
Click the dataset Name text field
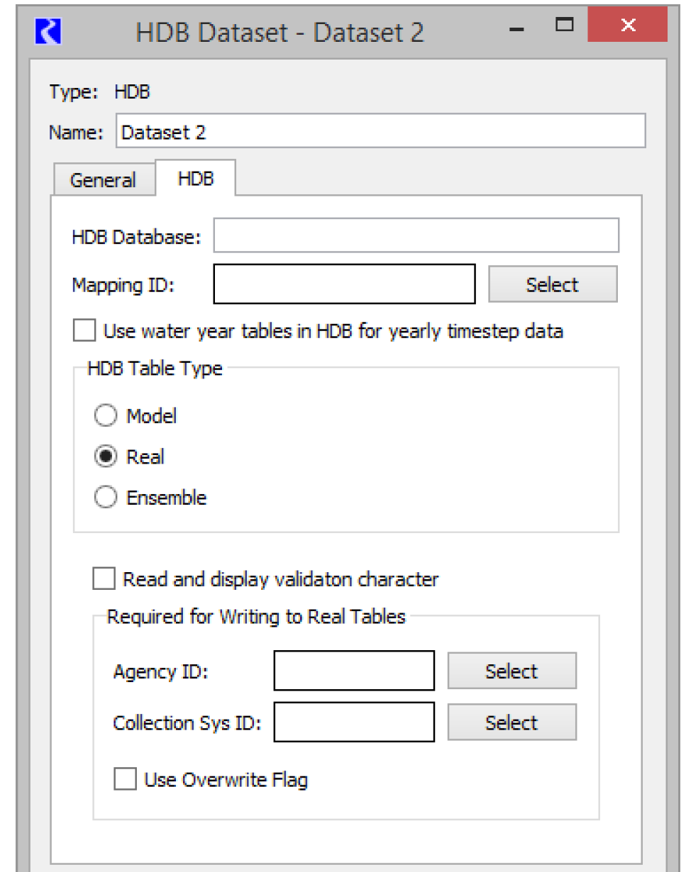(380, 132)
